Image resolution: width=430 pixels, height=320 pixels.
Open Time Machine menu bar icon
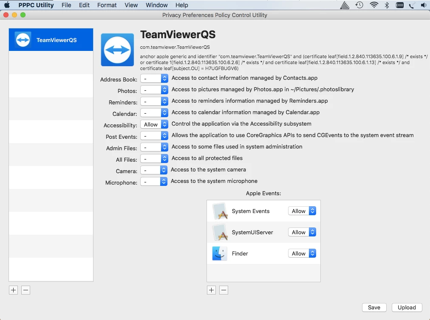coord(359,5)
